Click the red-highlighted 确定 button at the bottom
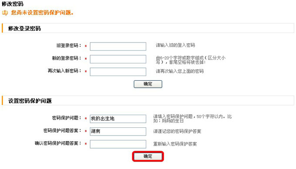Image resolution: width=296 pixels, height=169 pixels. (148, 156)
